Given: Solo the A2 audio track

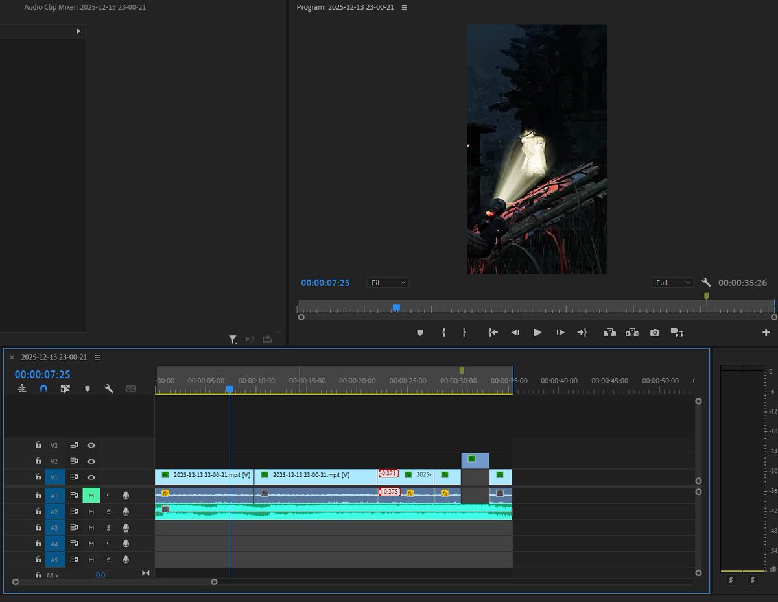Looking at the screenshot, I should [x=108, y=511].
